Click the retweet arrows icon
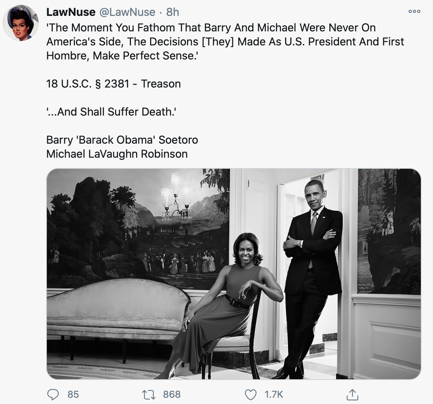The image size is (433, 404). point(150,394)
